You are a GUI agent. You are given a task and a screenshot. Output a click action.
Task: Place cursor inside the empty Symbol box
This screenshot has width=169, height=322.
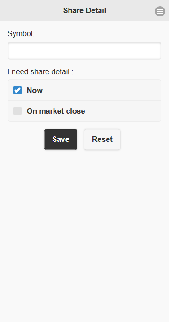(x=84, y=51)
